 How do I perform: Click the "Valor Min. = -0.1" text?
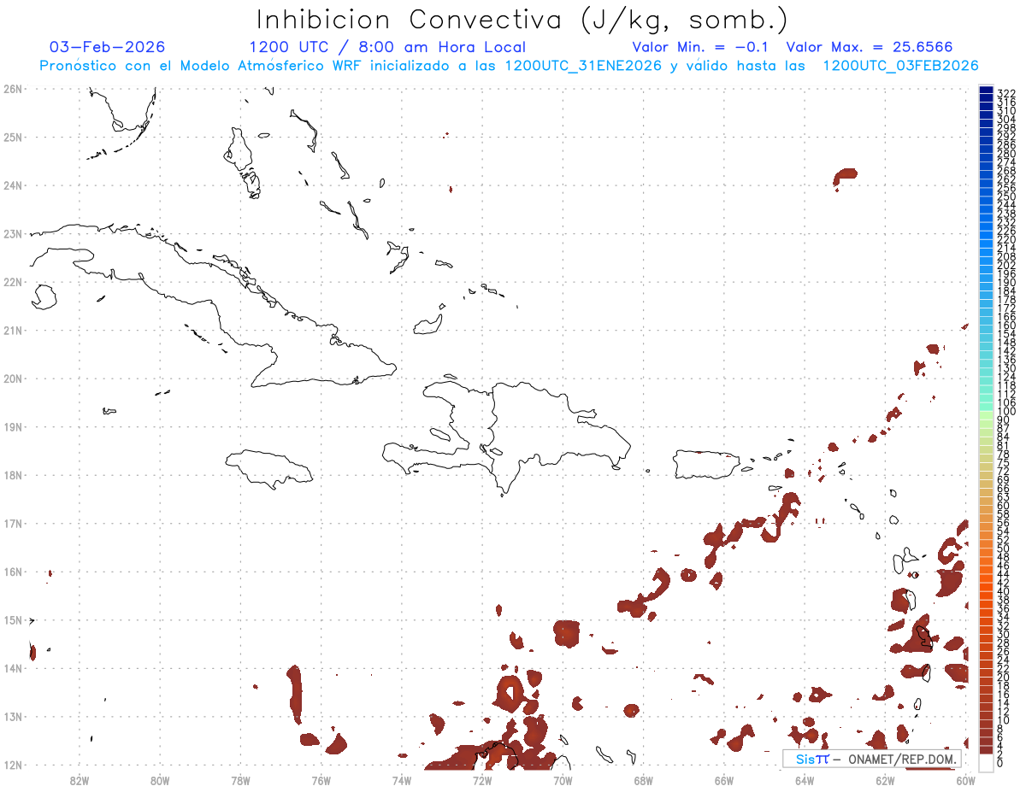tap(702, 47)
